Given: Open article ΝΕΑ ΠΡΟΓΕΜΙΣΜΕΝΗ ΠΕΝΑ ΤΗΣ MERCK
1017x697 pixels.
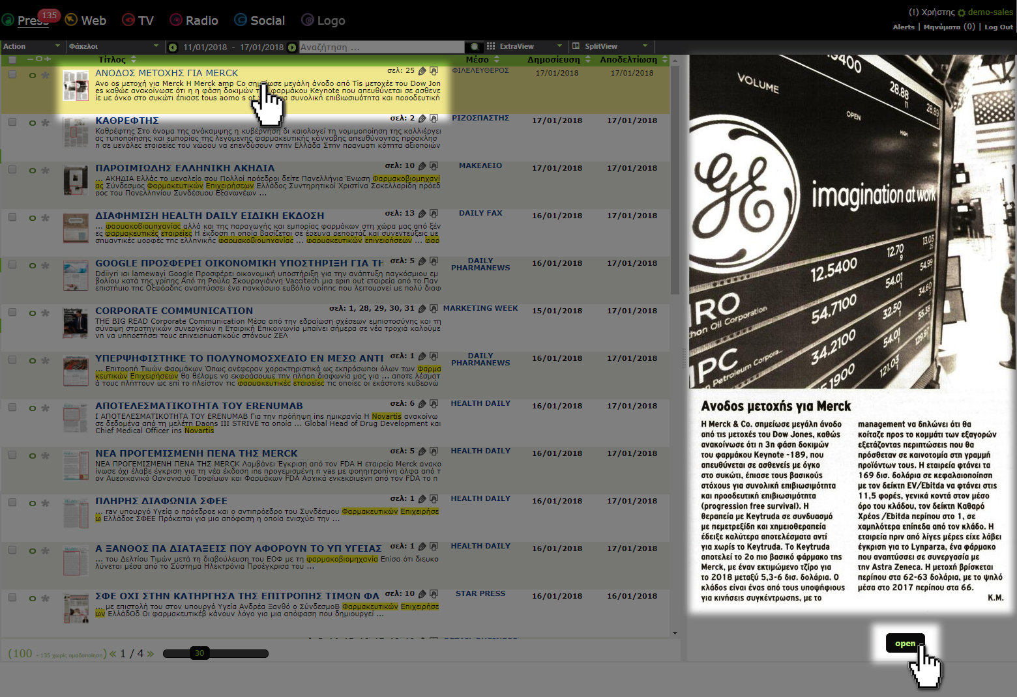Looking at the screenshot, I should [x=196, y=453].
